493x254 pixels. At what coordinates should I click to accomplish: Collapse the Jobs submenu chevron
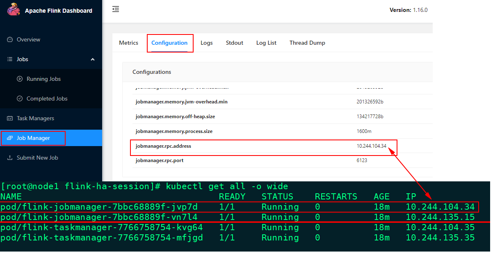93,59
